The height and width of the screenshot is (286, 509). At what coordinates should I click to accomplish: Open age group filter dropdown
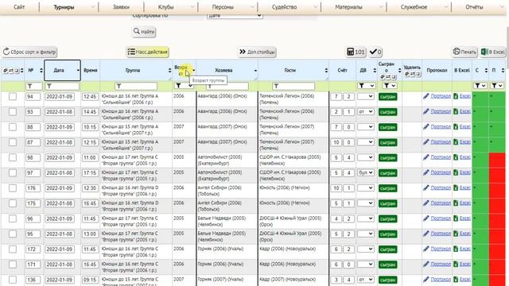coord(184,86)
